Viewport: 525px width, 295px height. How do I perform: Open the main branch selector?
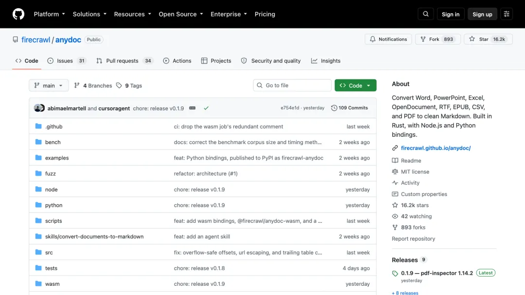[x=49, y=85]
